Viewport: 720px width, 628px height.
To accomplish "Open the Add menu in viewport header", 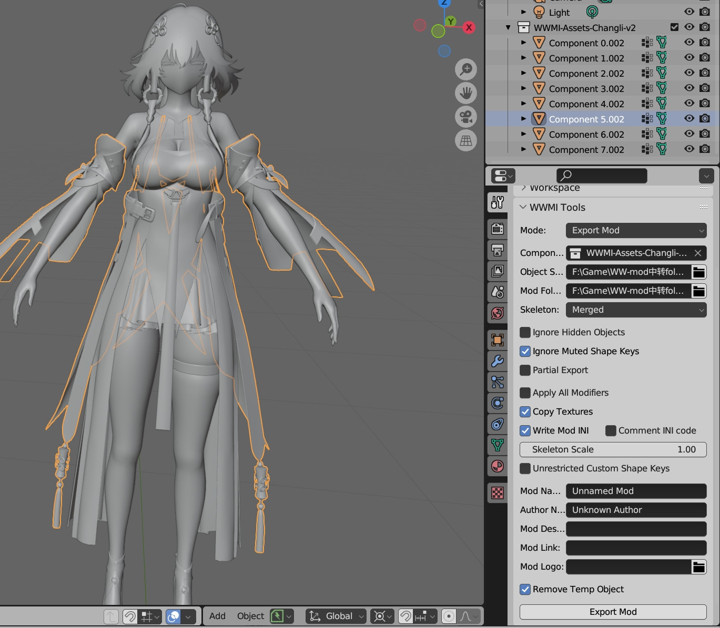I will pyautogui.click(x=216, y=616).
